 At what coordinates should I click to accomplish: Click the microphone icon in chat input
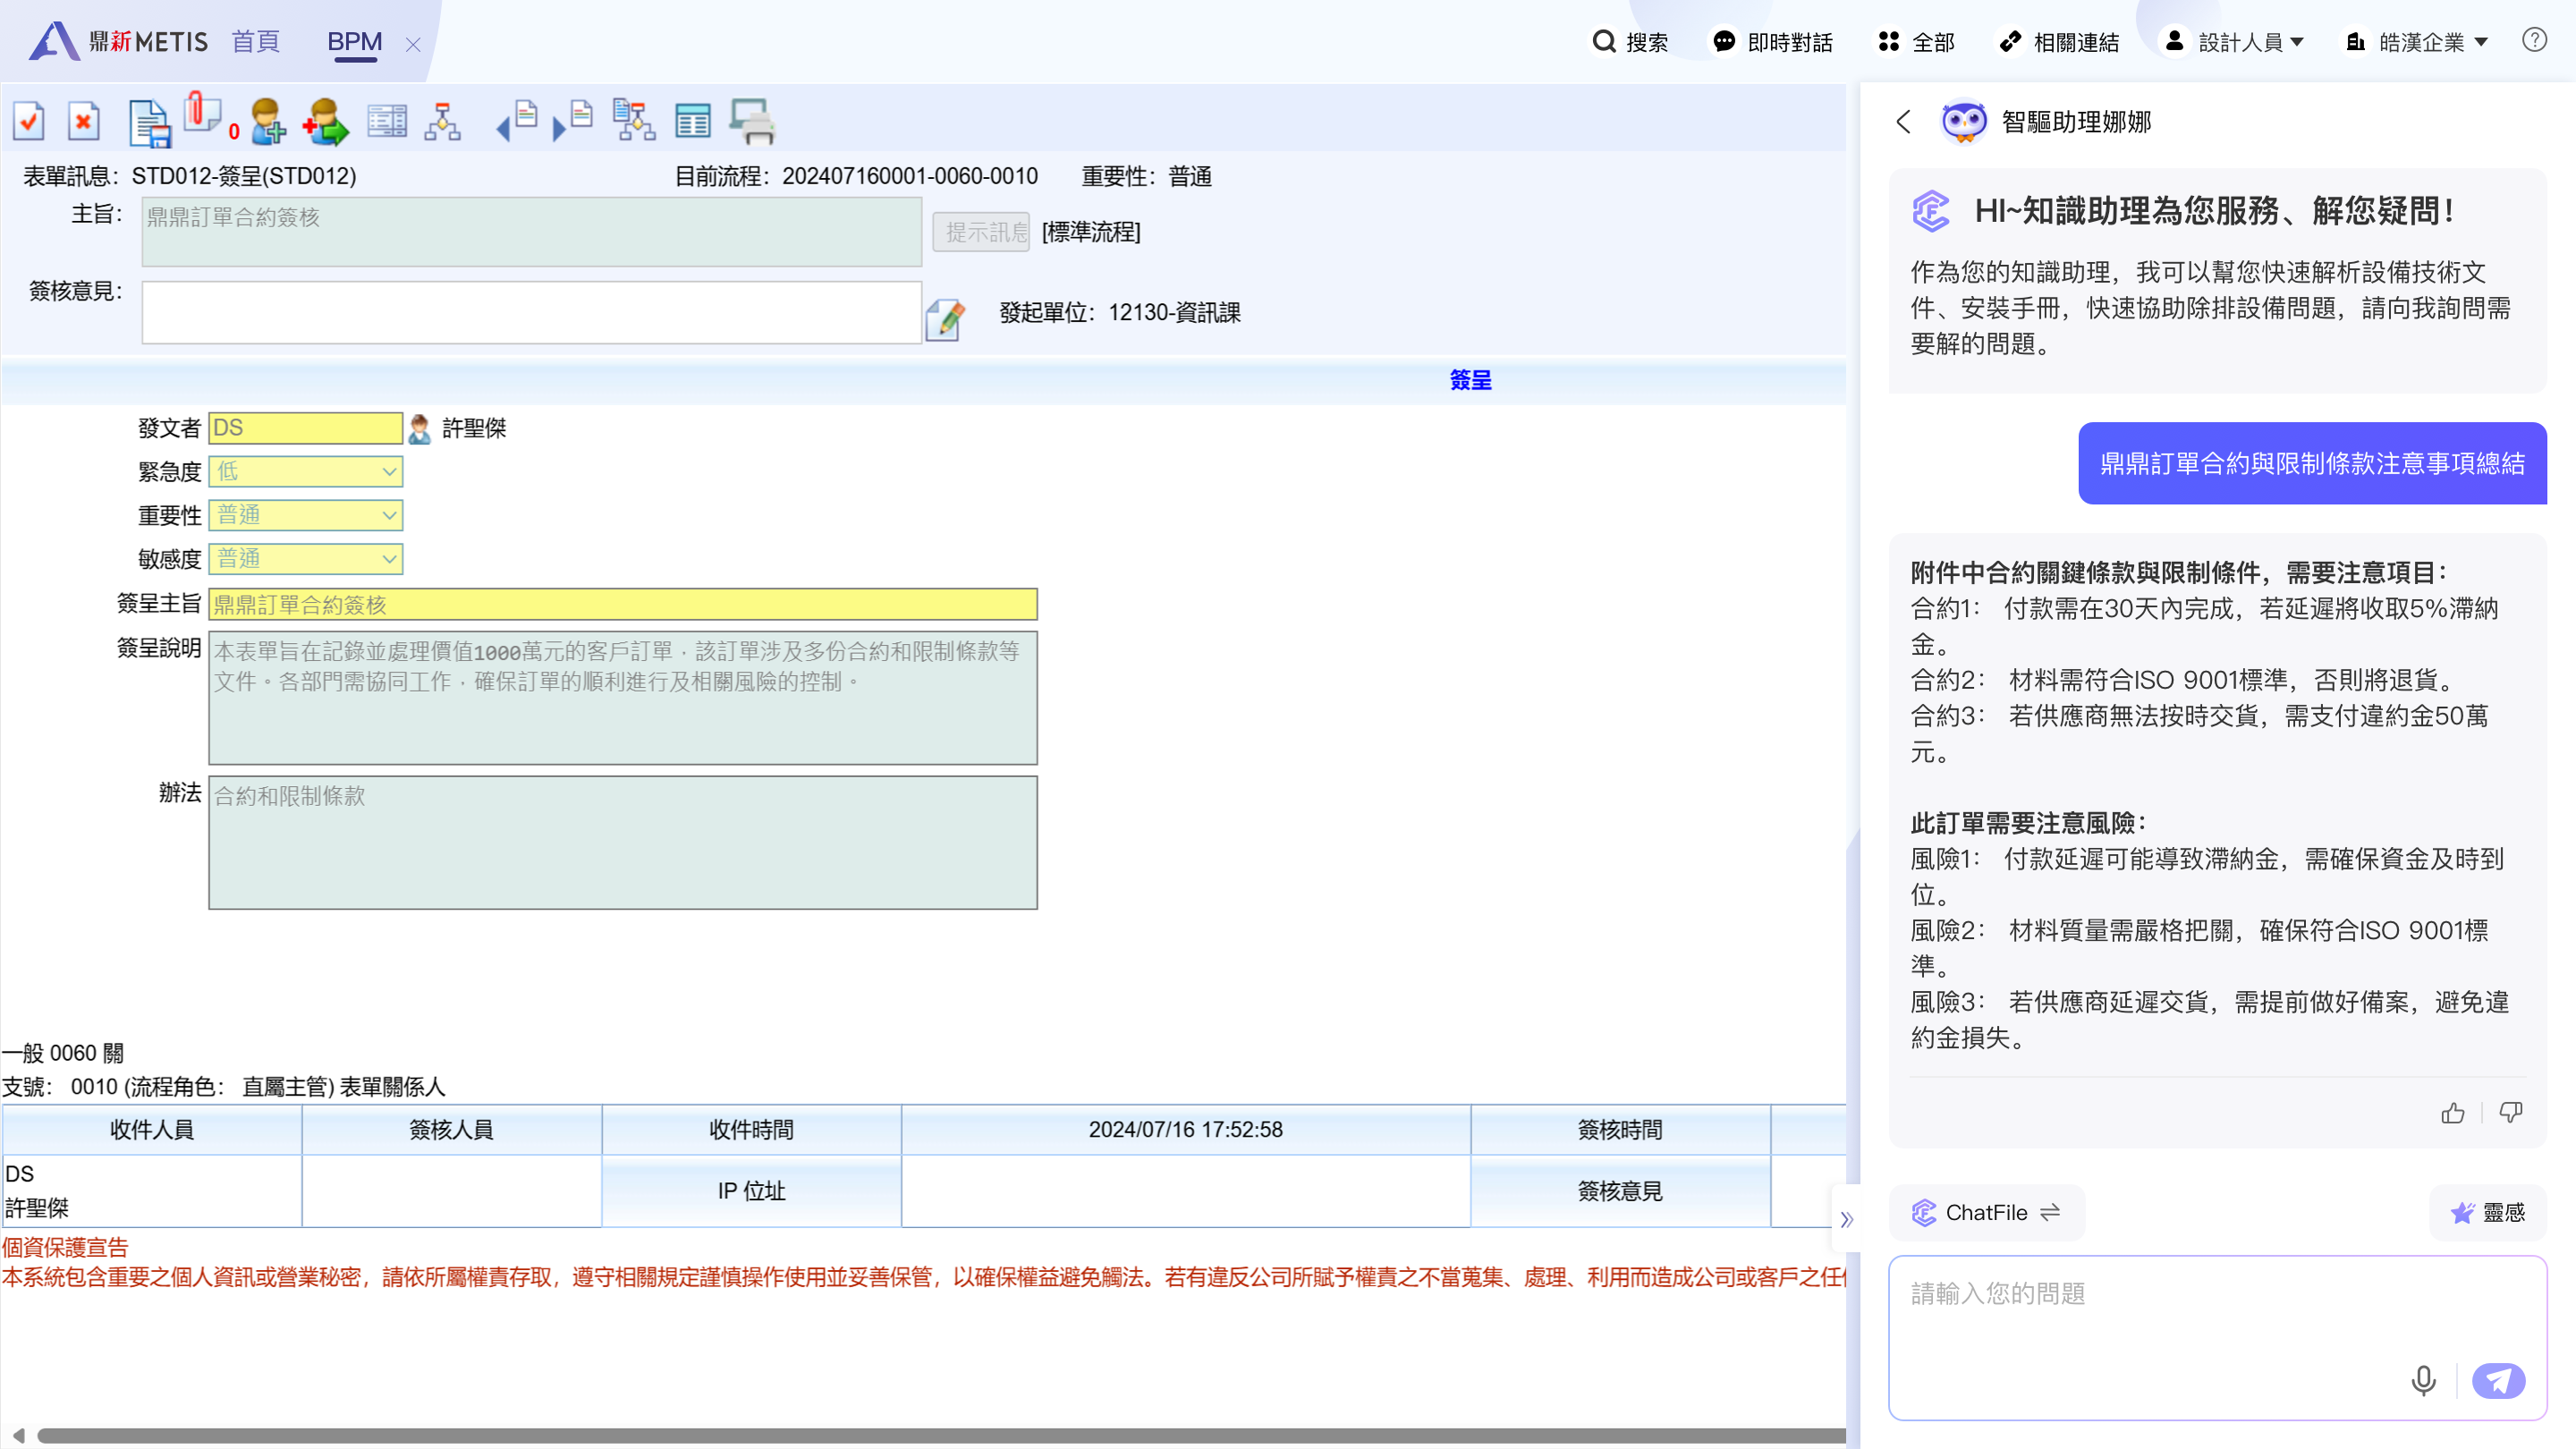(x=2422, y=1380)
